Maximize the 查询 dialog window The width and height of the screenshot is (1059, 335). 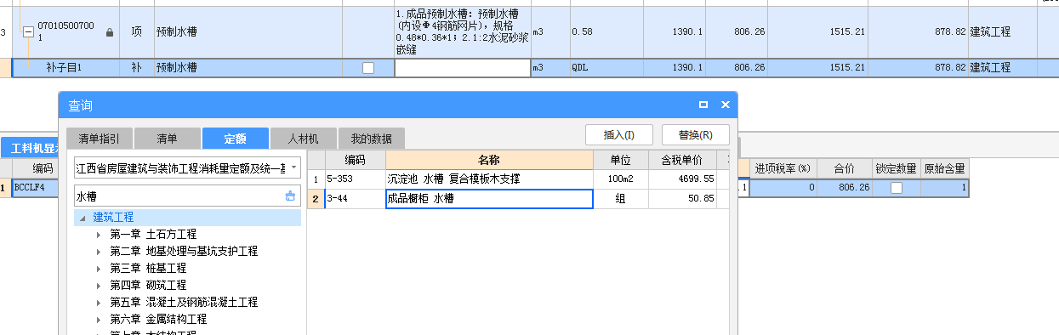tap(703, 105)
